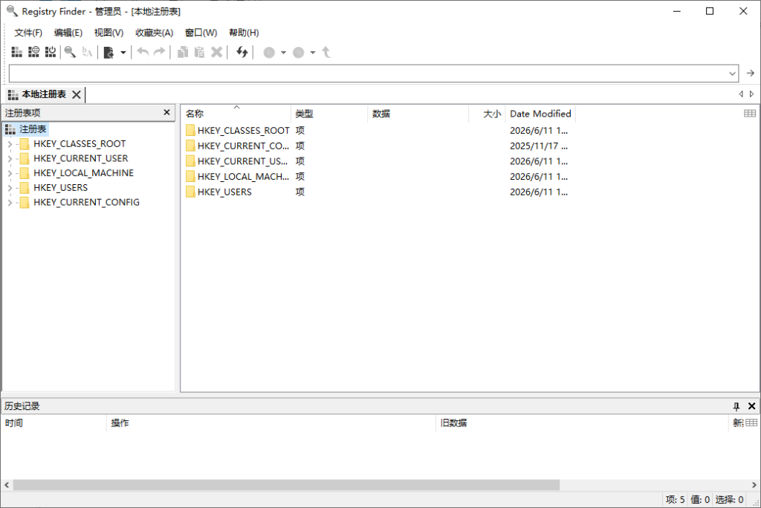Open the Find magnifier tool

(x=71, y=52)
